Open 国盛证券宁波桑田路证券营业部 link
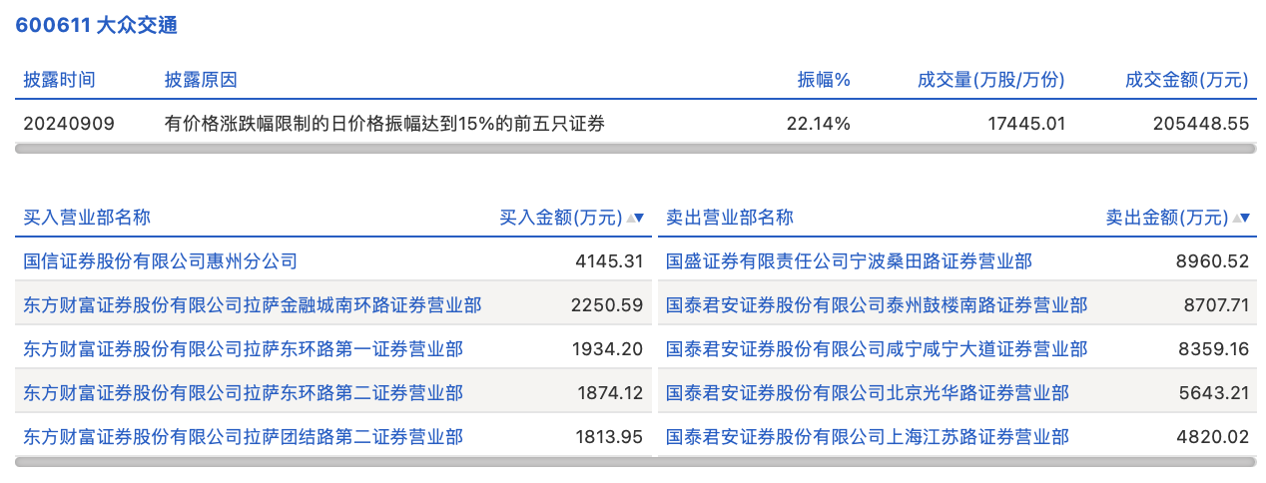The width and height of the screenshot is (1266, 483). (849, 261)
